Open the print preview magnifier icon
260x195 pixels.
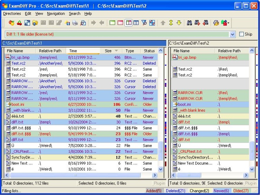pos(83,23)
